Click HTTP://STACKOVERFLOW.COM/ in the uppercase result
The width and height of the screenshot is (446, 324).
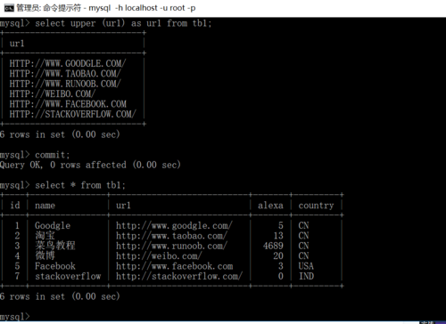pos(72,114)
